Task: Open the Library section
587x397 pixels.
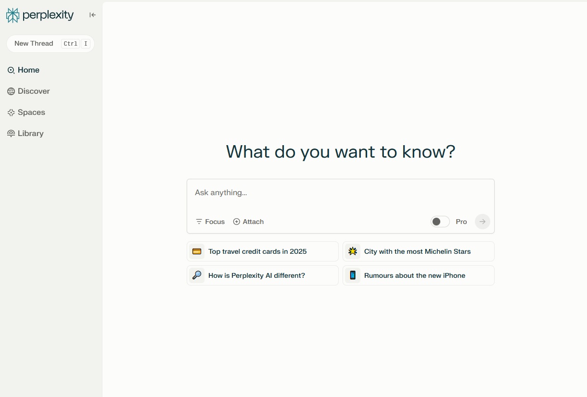Action: tap(26, 134)
